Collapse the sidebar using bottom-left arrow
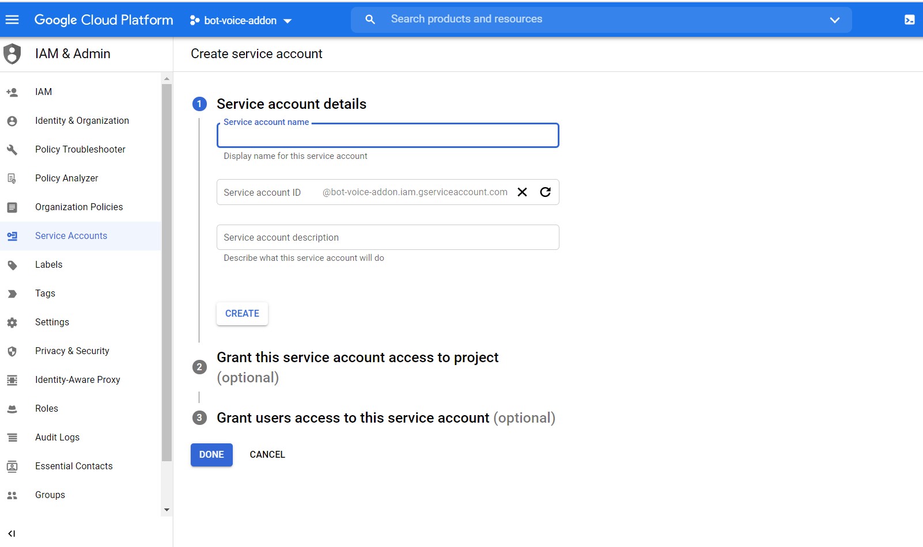923x547 pixels. click(x=12, y=534)
